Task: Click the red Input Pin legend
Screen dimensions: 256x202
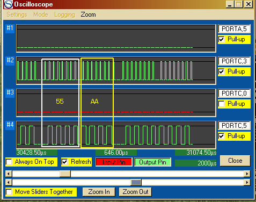Action: tap(114, 162)
